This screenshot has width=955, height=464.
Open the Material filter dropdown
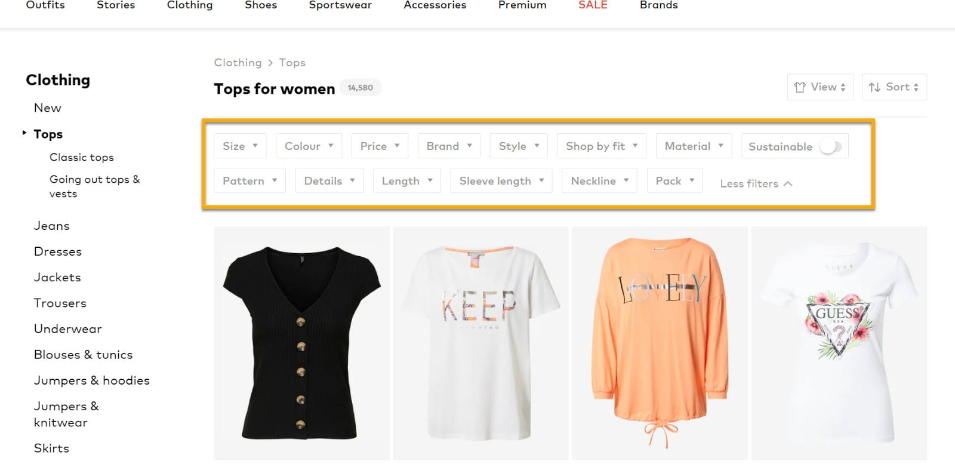(x=694, y=146)
